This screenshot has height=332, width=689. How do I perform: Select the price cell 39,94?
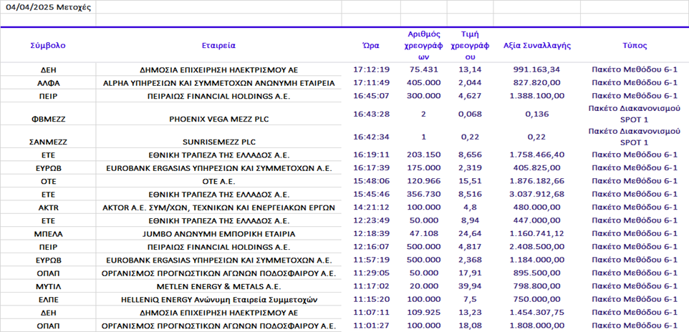click(470, 286)
